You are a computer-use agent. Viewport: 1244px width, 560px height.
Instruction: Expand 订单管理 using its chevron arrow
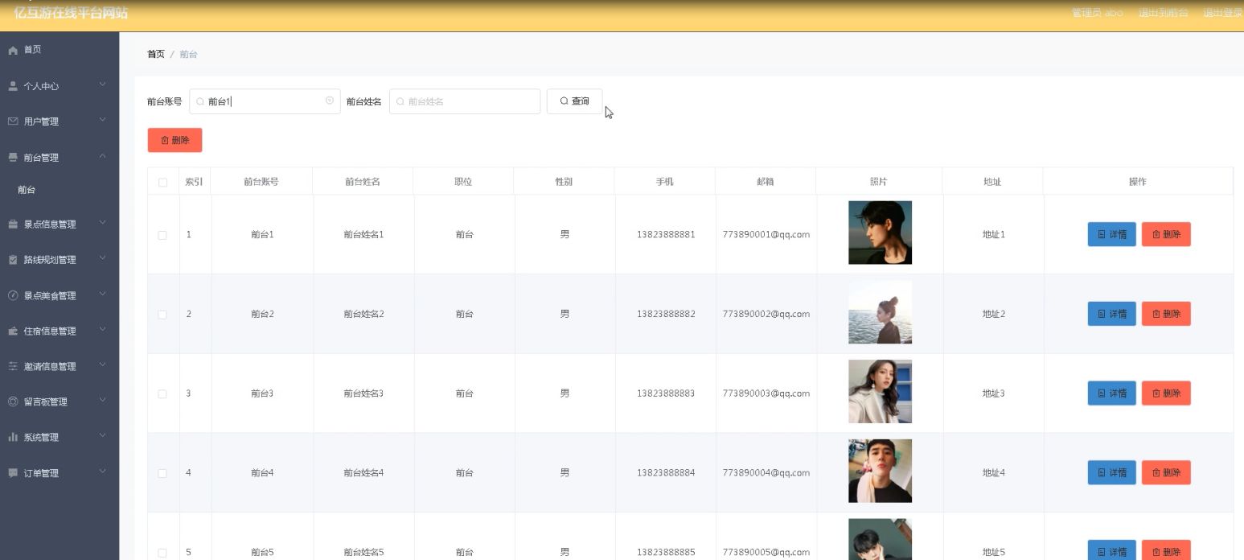click(103, 471)
